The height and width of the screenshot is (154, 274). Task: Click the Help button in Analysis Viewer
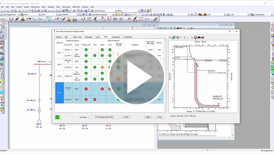[148, 117]
